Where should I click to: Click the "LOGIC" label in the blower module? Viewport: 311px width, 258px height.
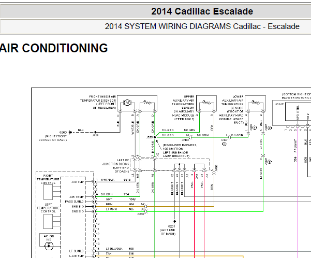(x=279, y=104)
